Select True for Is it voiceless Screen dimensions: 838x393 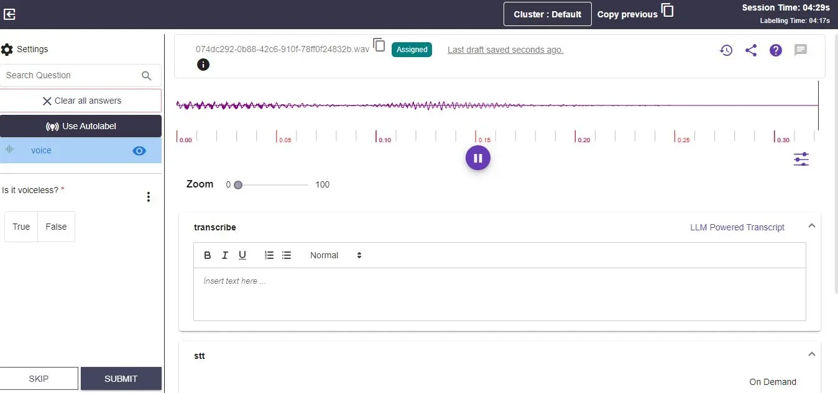21,227
